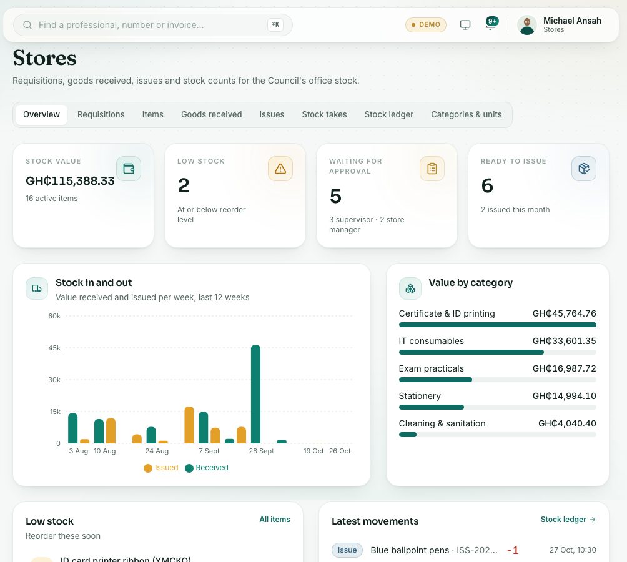Open the Stock Value card

point(83,195)
